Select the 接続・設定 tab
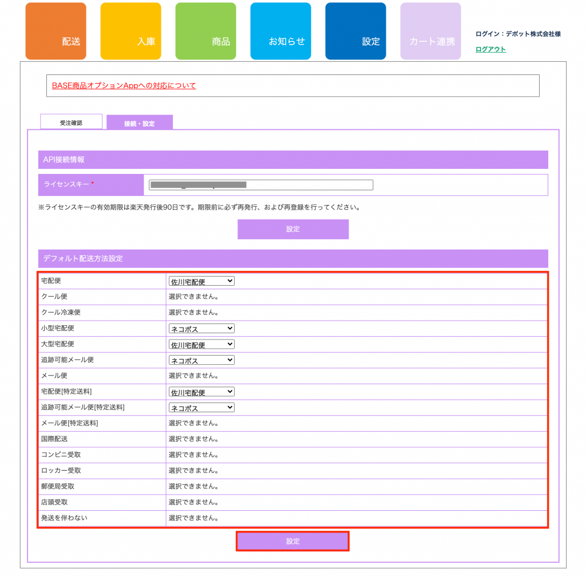This screenshot has width=586, height=576. [x=140, y=123]
